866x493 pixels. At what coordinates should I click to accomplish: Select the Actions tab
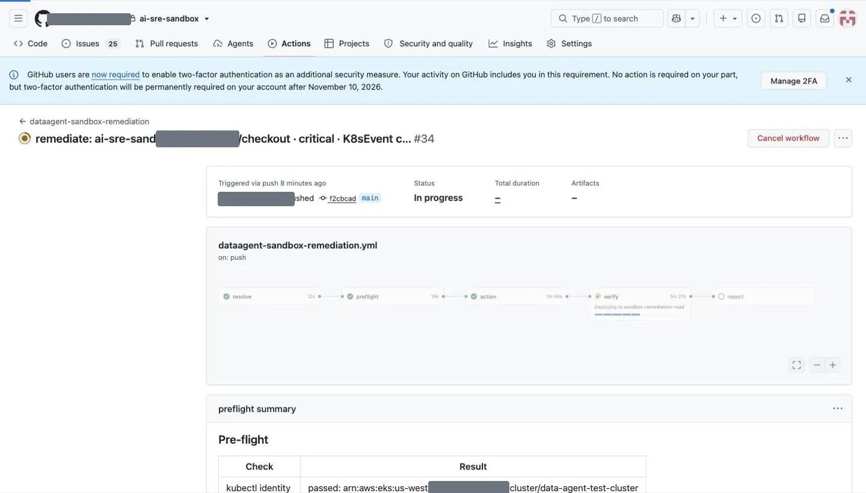click(289, 43)
